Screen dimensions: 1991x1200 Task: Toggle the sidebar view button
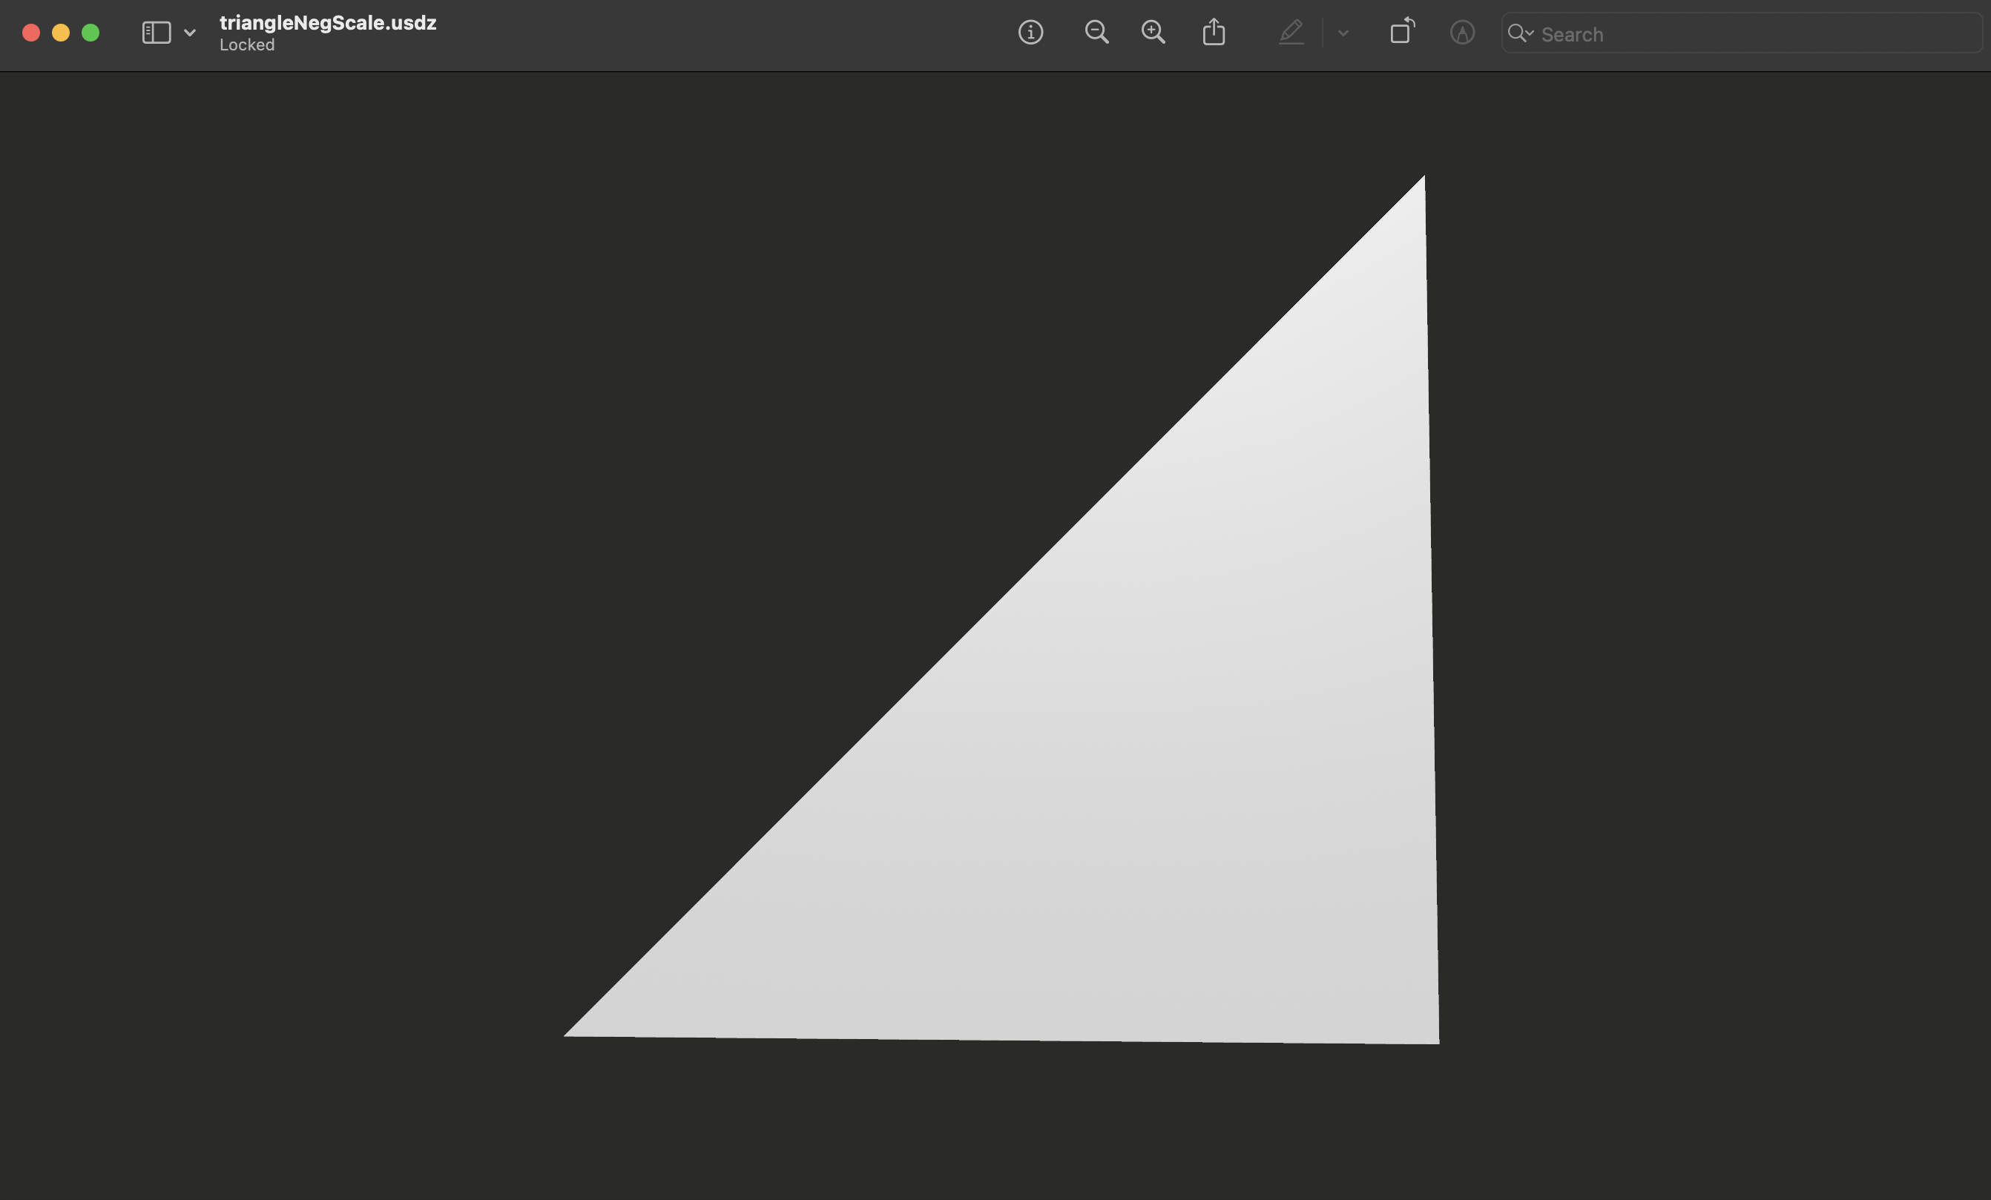tap(157, 33)
